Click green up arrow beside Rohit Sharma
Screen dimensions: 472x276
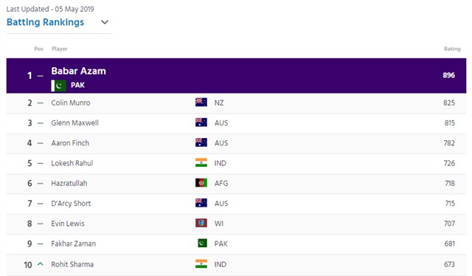point(40,264)
